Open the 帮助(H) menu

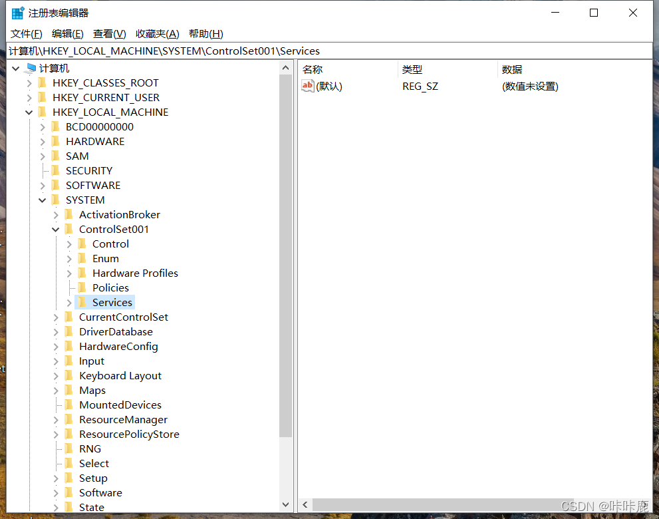pyautogui.click(x=206, y=34)
